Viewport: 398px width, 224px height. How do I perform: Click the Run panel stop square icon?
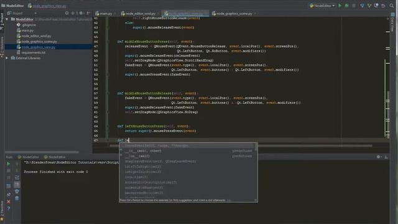[8, 170]
